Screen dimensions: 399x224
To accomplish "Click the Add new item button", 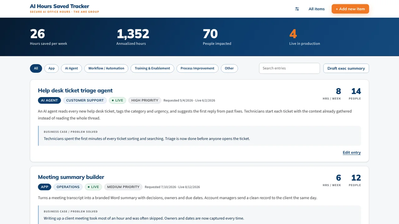I will point(350,9).
